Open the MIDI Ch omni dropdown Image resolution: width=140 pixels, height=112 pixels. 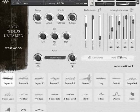27,3
